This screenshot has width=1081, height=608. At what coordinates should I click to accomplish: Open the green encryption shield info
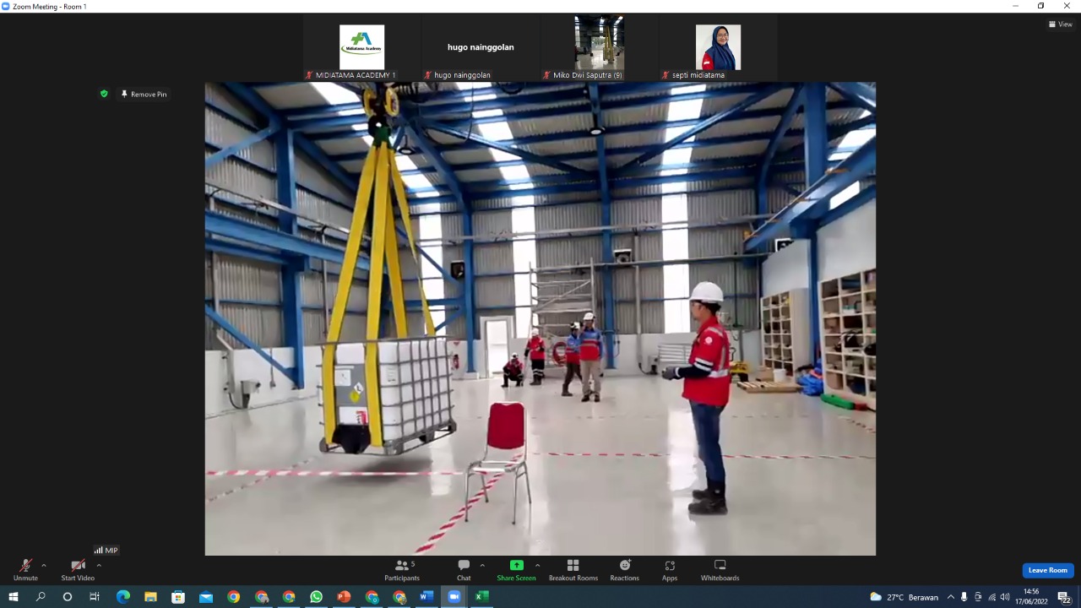(104, 94)
